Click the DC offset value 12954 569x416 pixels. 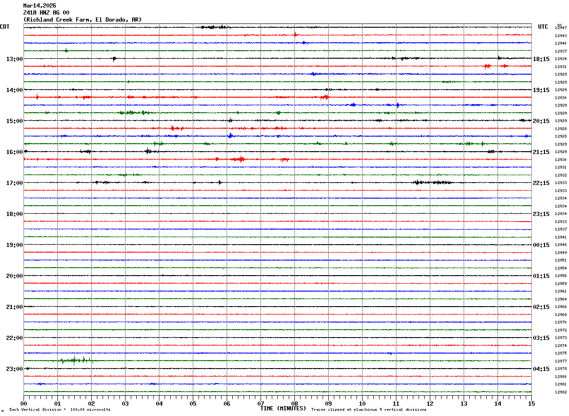(x=561, y=268)
